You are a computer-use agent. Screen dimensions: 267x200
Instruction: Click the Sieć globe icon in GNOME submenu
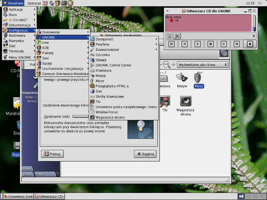coord(92,91)
